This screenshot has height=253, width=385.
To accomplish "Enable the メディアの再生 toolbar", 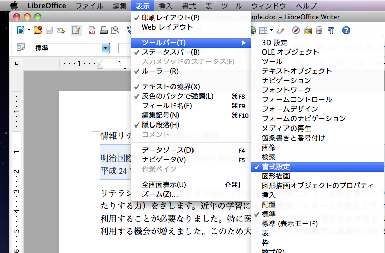I will (318, 128).
